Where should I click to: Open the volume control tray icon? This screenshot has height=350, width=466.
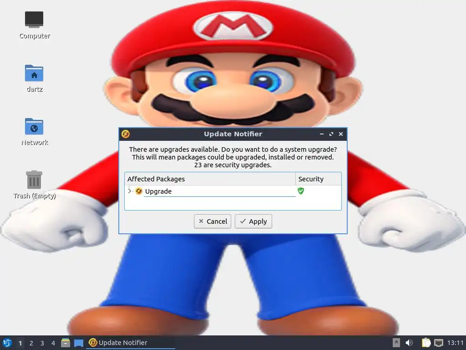409,343
